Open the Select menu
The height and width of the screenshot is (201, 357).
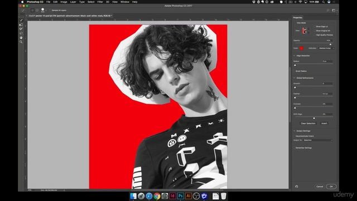pyautogui.click(x=91, y=2)
